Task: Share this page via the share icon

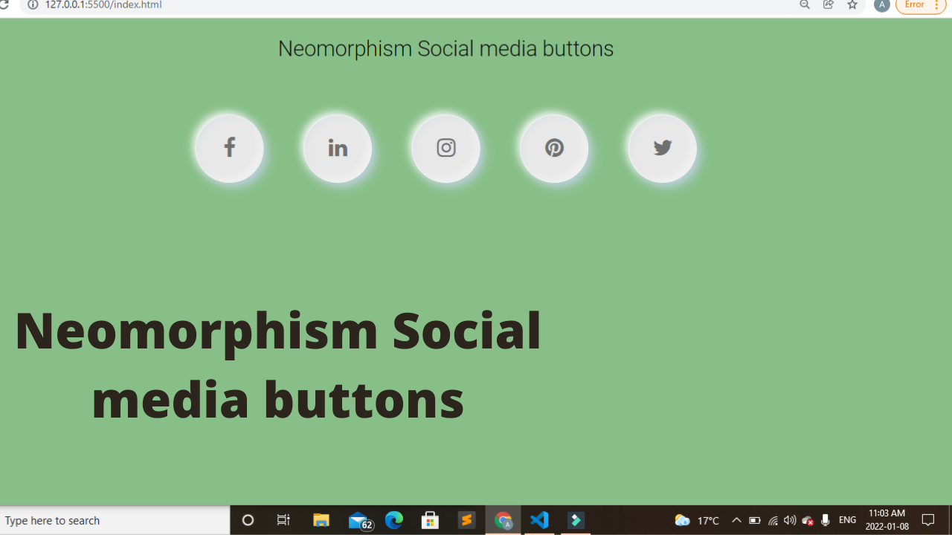Action: coord(829,4)
